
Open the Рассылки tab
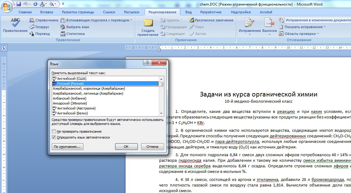coord(131,12)
